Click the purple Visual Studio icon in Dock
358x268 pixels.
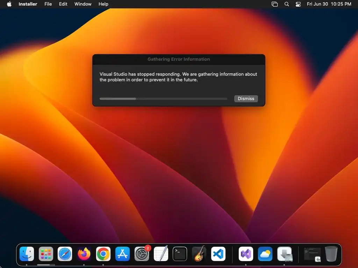pyautogui.click(x=246, y=254)
